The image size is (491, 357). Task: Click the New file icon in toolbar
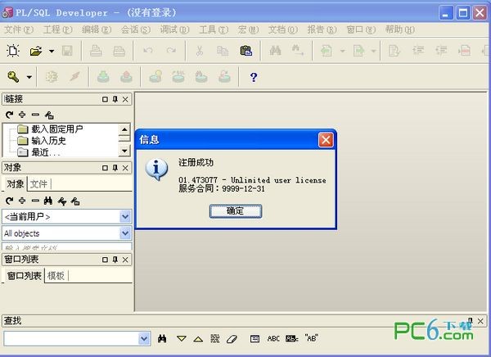[x=13, y=51]
